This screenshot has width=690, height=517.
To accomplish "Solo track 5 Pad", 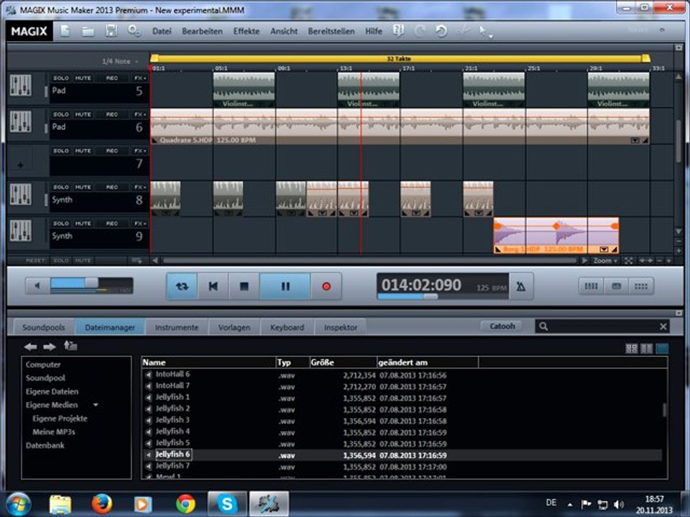I will (61, 78).
